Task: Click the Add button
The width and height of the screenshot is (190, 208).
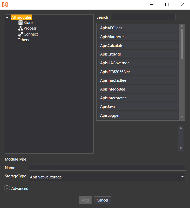Action: pos(85,200)
